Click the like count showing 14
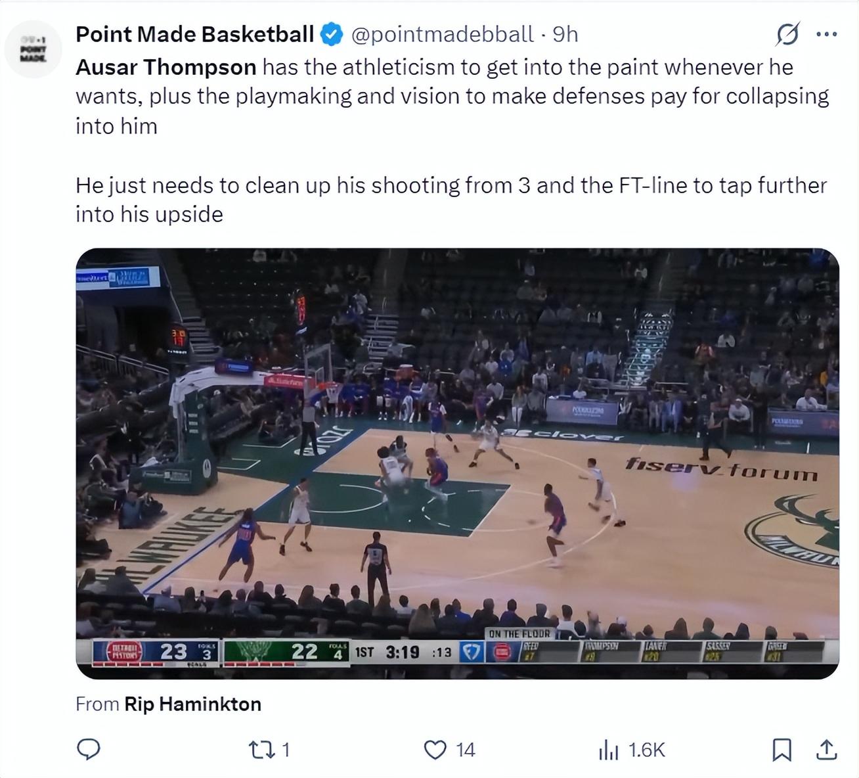Image resolution: width=859 pixels, height=778 pixels. click(466, 750)
